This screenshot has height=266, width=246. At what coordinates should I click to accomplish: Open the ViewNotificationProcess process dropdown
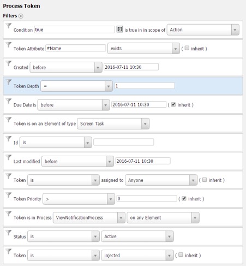[x=89, y=217]
